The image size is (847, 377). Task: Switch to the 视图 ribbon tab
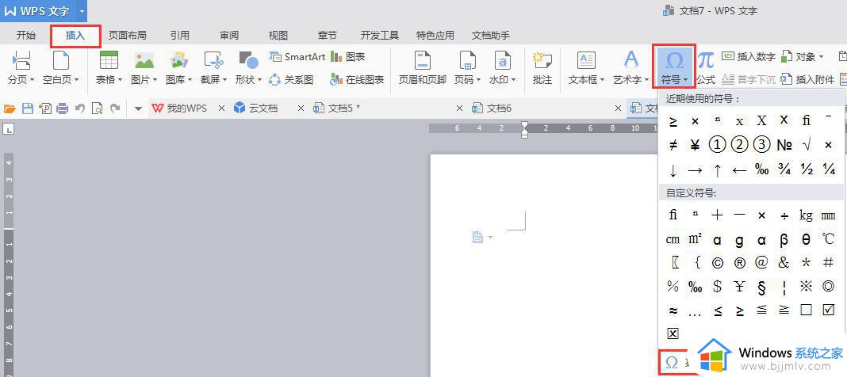tap(278, 36)
